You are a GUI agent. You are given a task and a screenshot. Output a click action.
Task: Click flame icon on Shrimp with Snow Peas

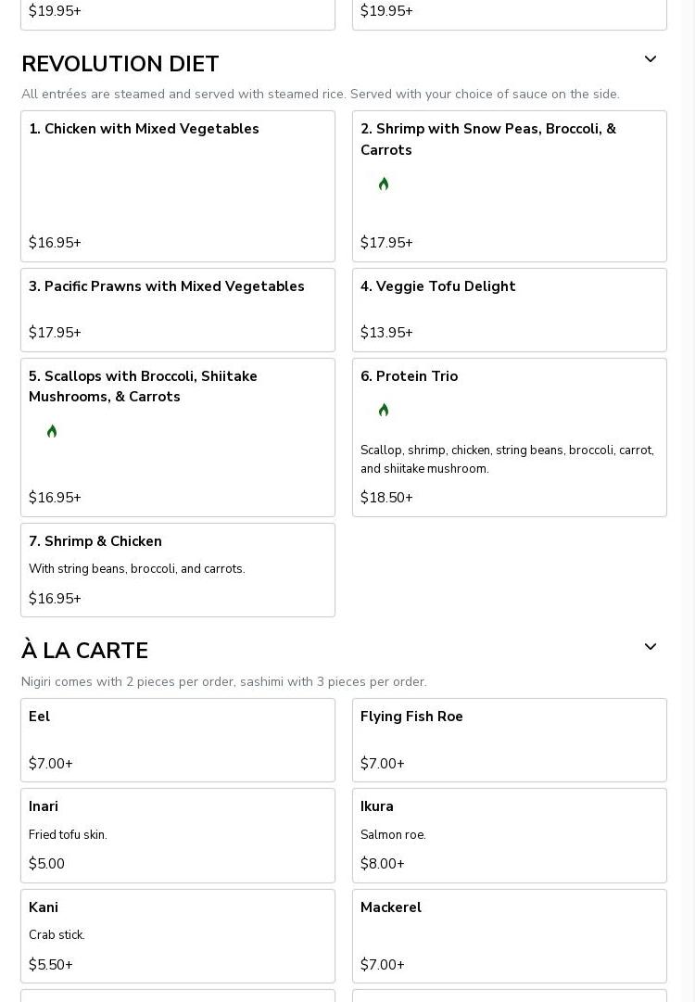[384, 184]
